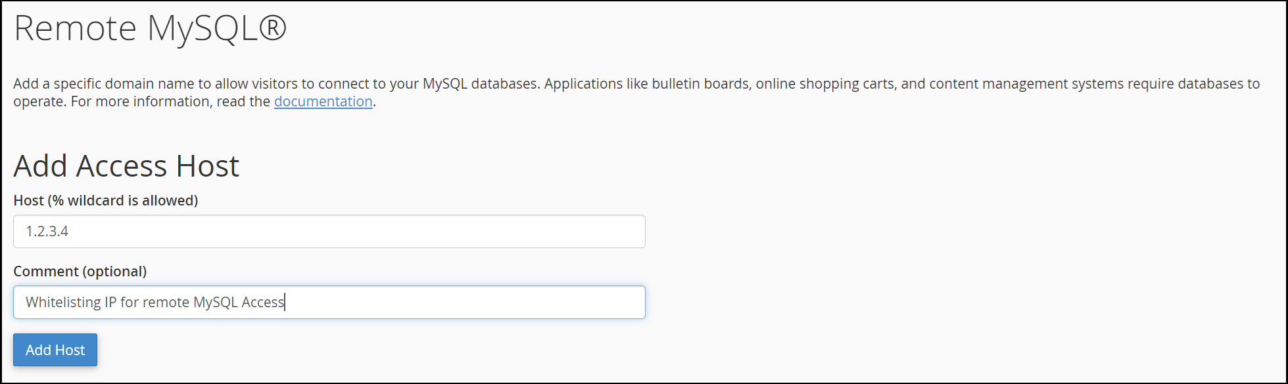Click the Remote MySQL page title
1288x384 pixels.
pyautogui.click(x=151, y=28)
